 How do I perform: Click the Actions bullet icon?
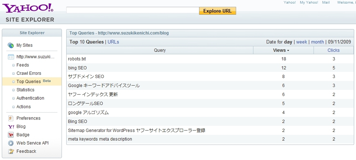(x=14, y=107)
